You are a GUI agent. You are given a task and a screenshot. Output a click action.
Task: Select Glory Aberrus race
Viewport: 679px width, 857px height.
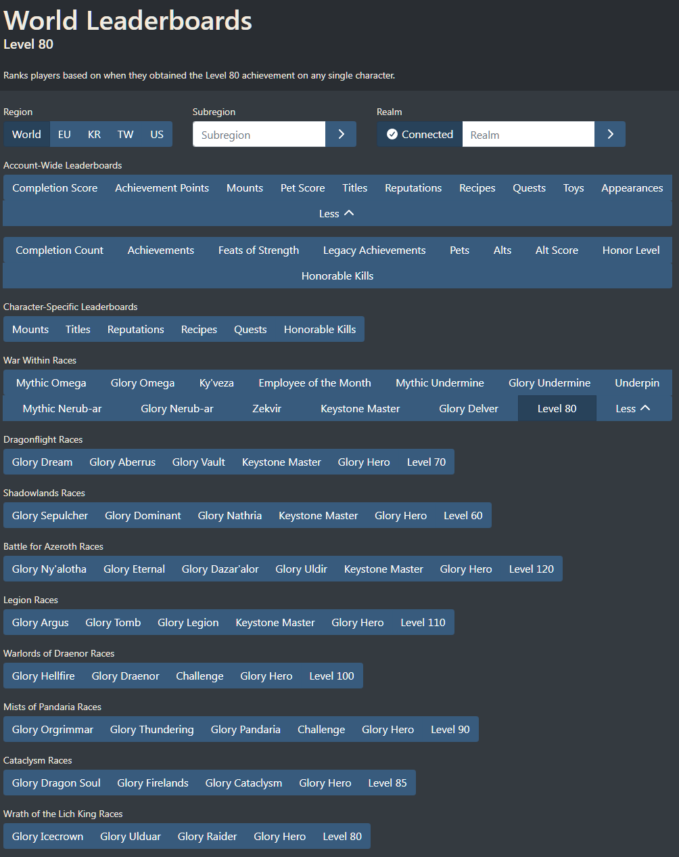pos(122,462)
